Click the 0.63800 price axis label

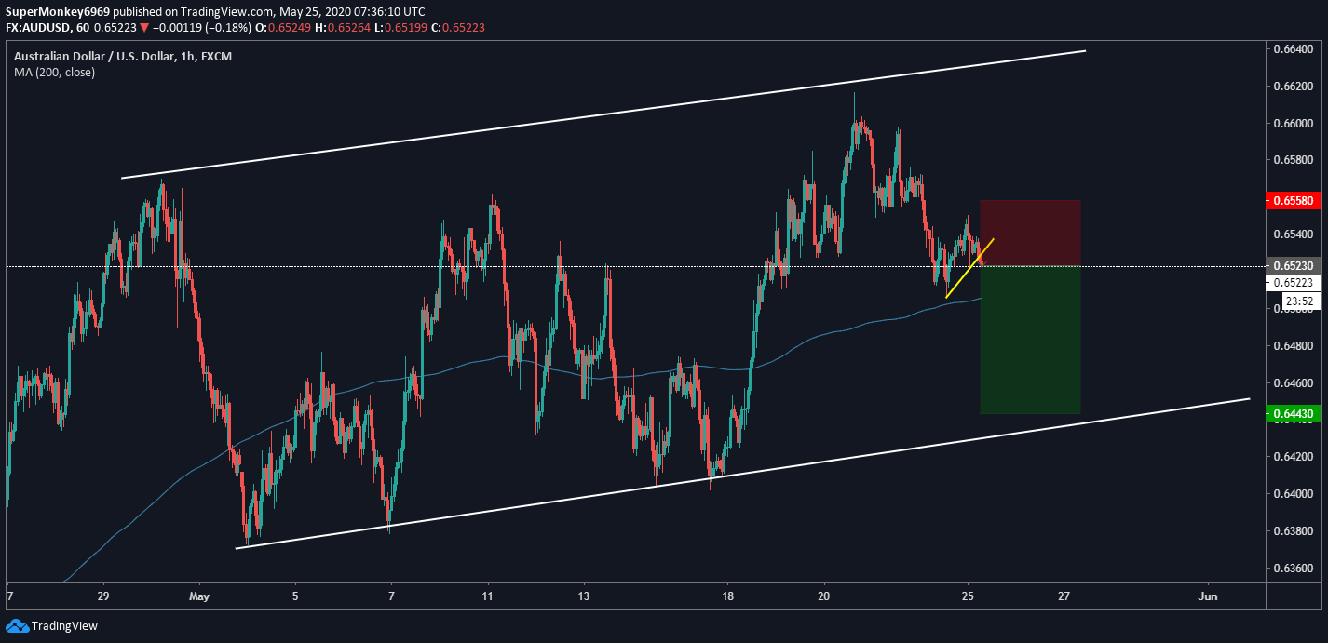[x=1293, y=530]
